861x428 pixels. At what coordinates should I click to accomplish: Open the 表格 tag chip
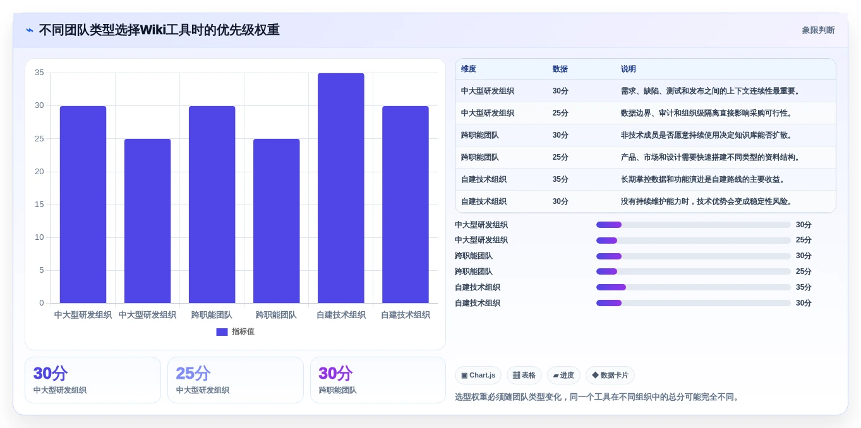click(x=524, y=376)
